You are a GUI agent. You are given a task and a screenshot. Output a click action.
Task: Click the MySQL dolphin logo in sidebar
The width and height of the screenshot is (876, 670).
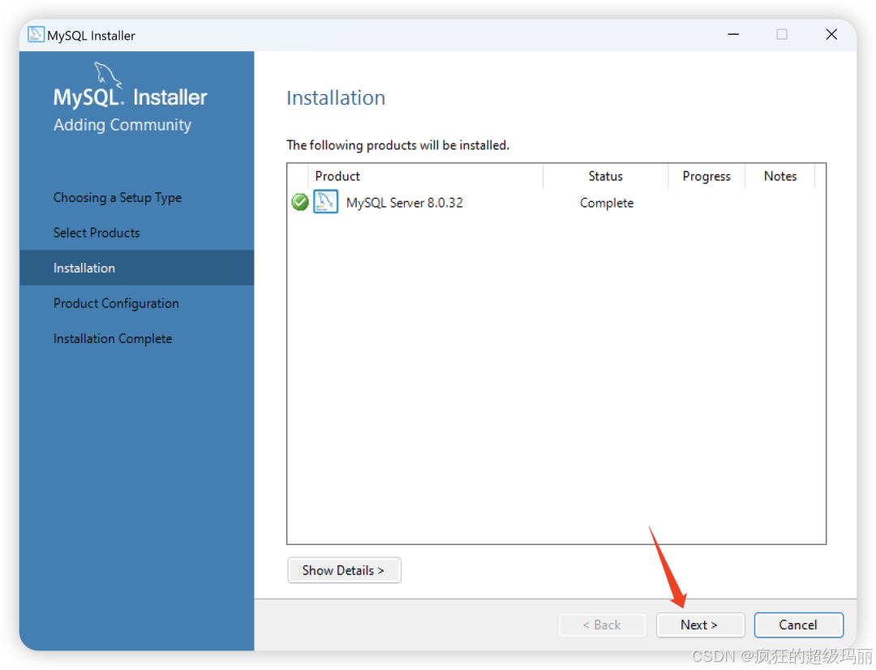point(107,75)
